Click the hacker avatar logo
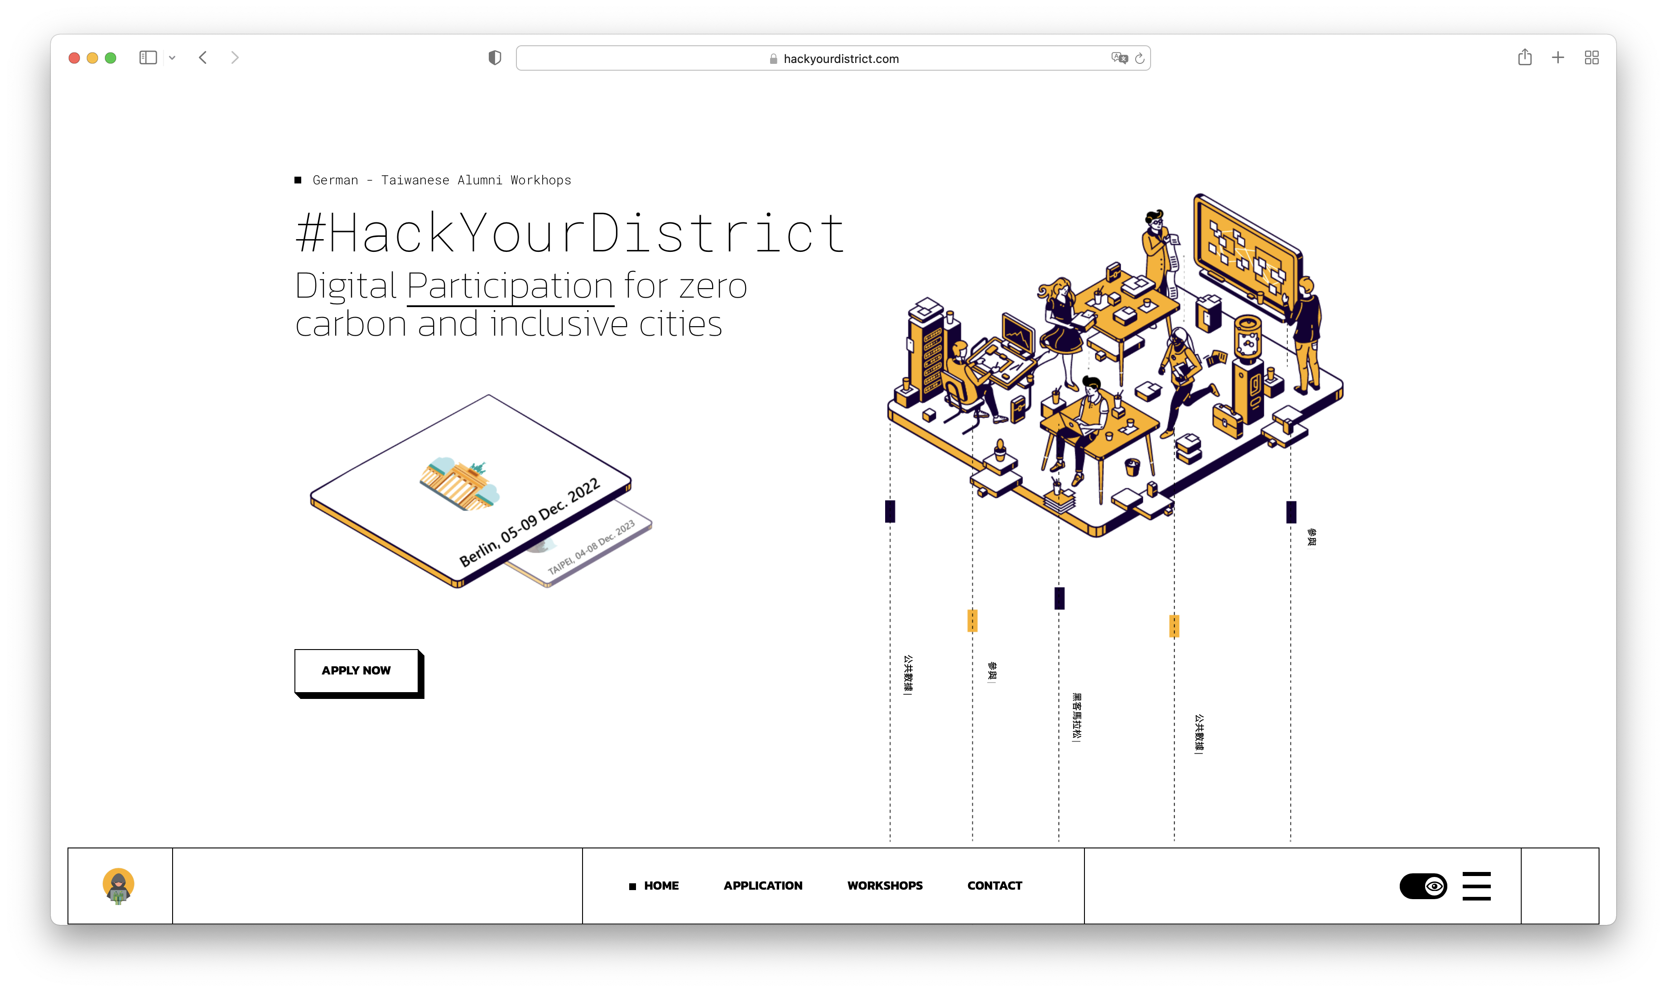Image resolution: width=1667 pixels, height=992 pixels. (x=118, y=886)
